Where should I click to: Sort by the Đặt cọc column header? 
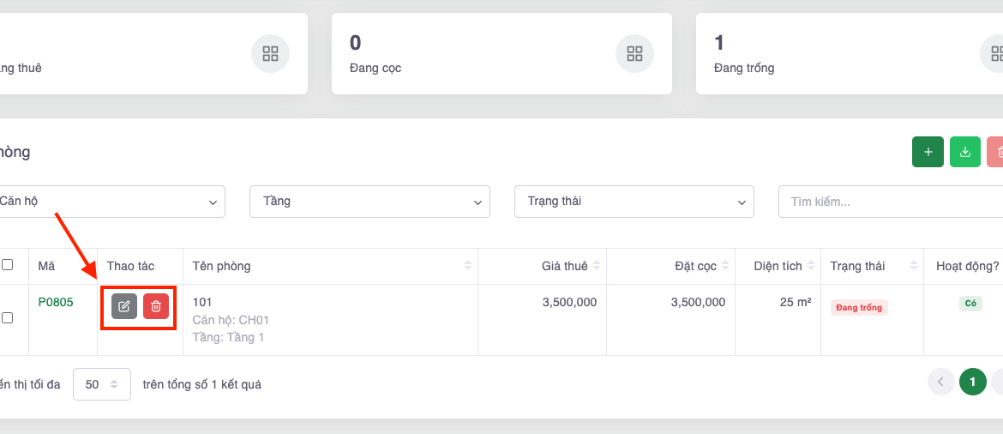click(695, 266)
